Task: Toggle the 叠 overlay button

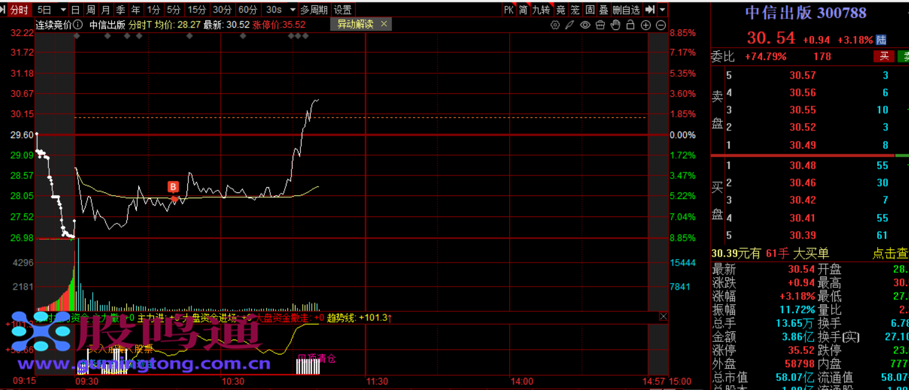Action: (603, 10)
